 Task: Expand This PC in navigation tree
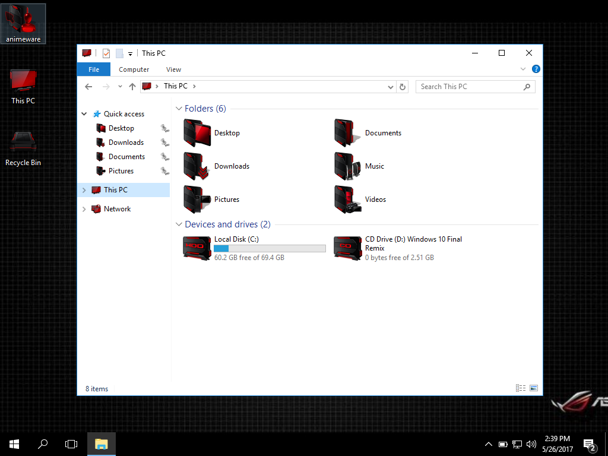84,190
